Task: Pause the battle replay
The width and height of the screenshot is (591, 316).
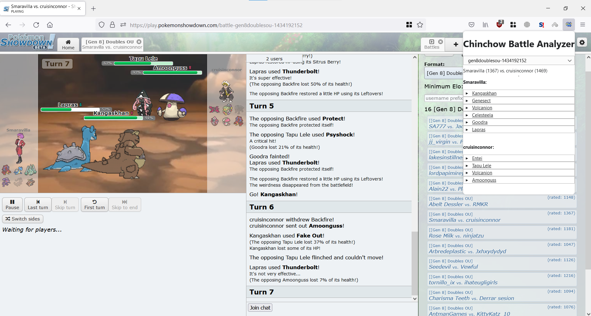Action: 12,205
